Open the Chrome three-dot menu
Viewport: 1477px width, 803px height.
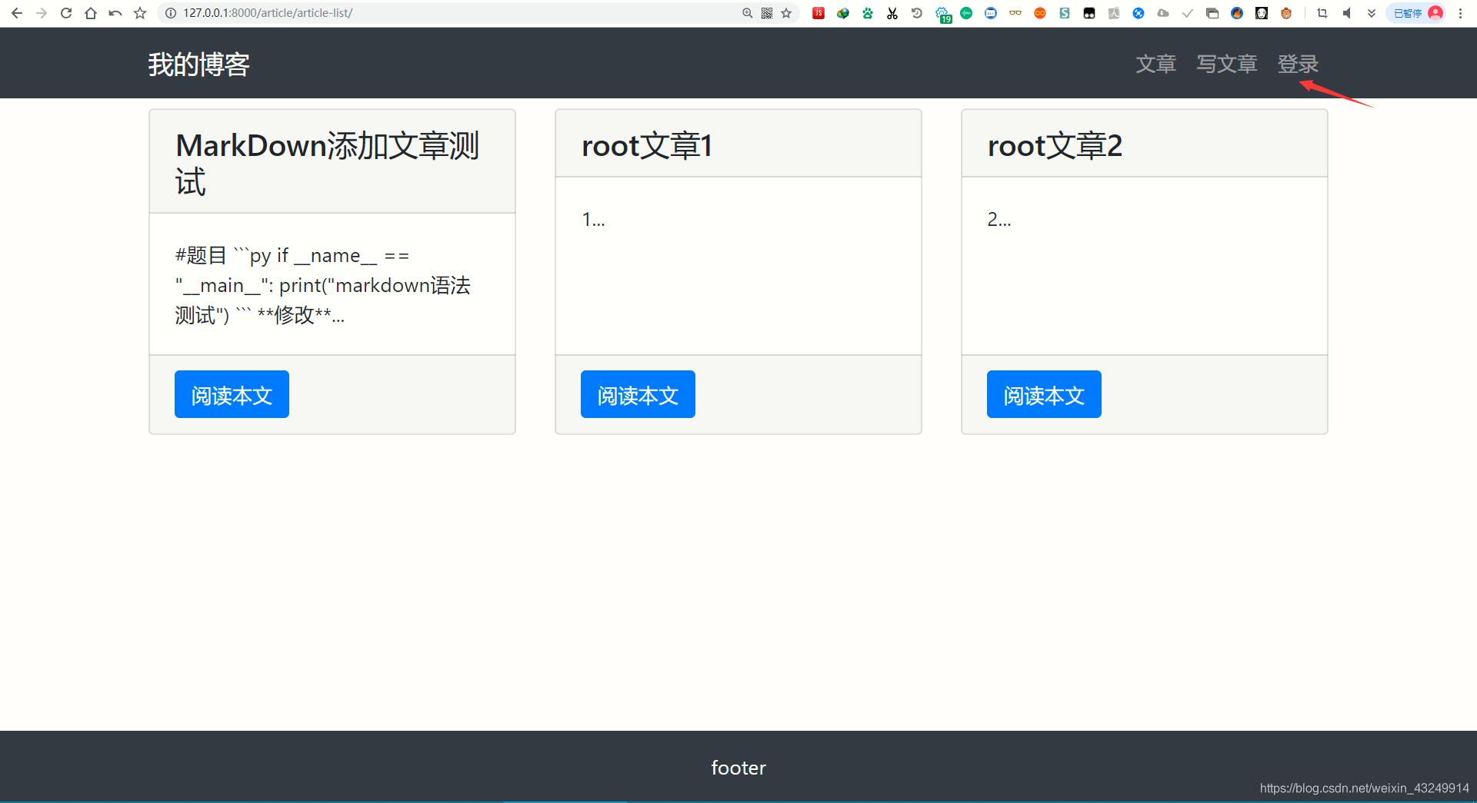point(1460,13)
